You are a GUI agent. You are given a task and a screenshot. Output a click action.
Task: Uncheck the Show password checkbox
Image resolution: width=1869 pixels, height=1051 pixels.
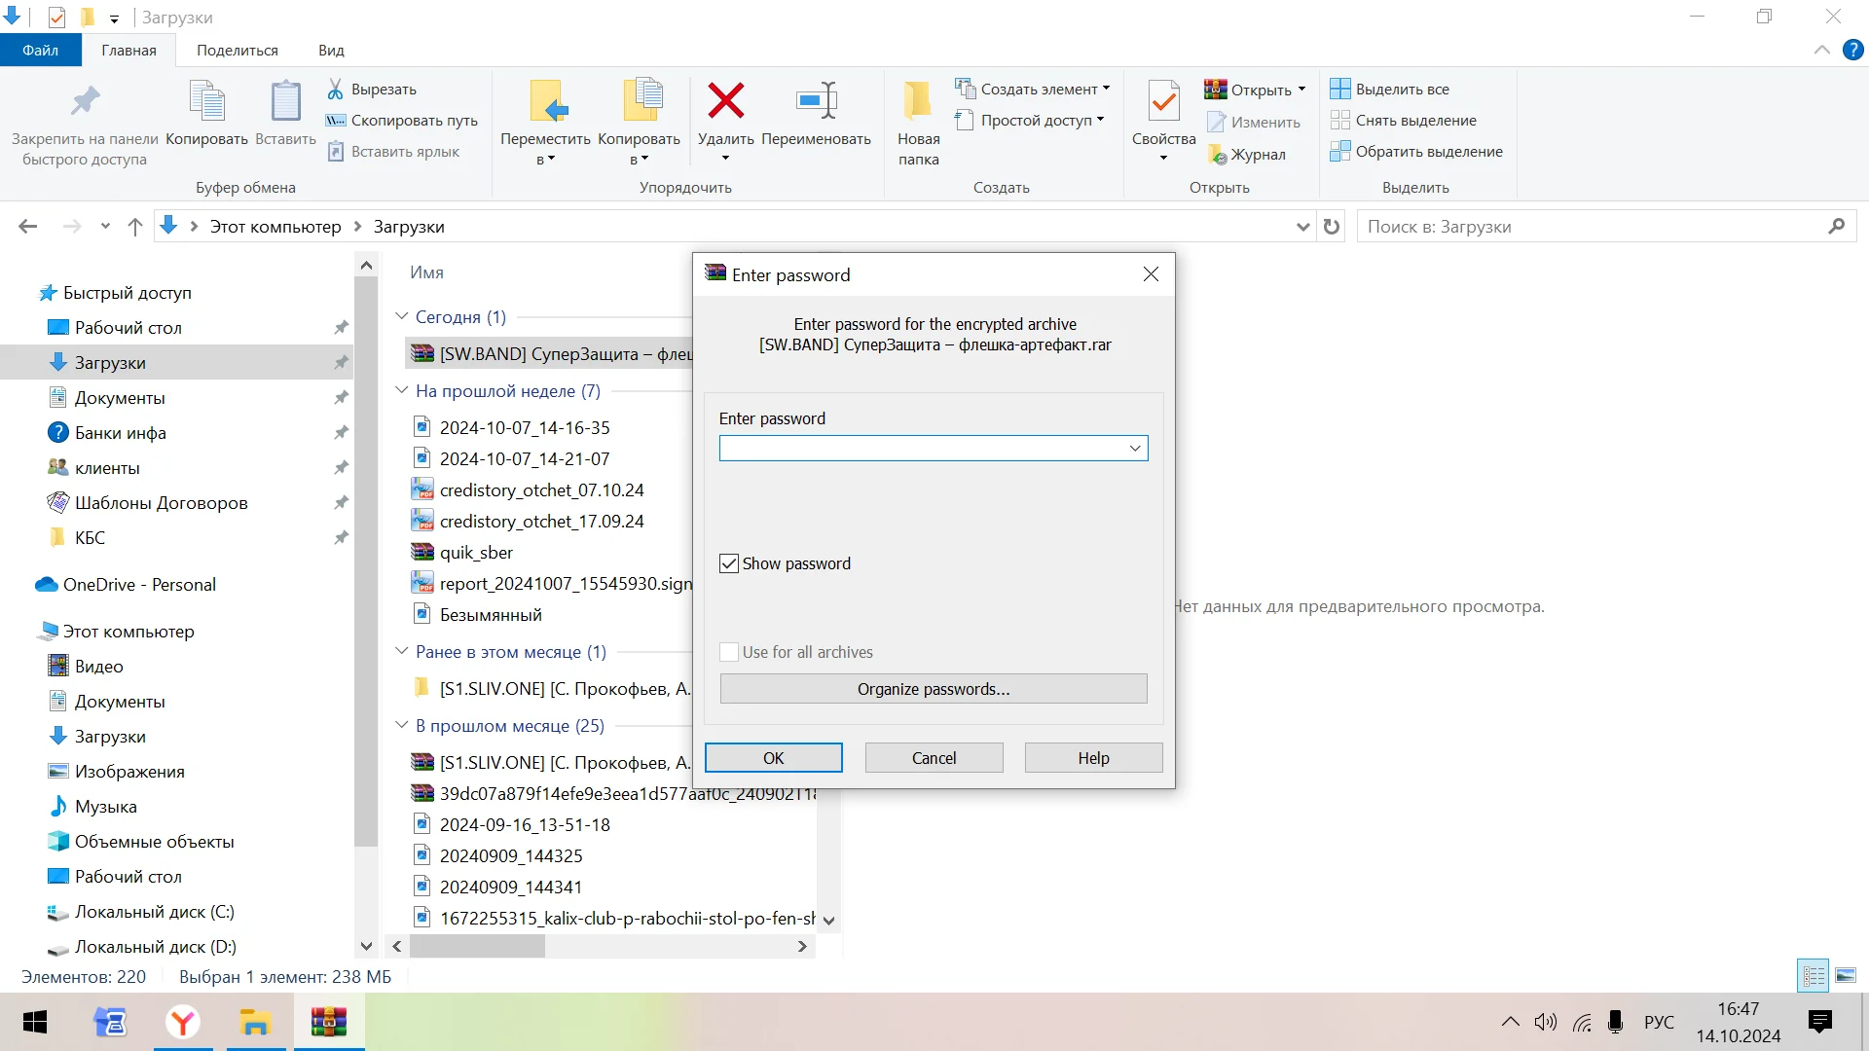pyautogui.click(x=729, y=563)
